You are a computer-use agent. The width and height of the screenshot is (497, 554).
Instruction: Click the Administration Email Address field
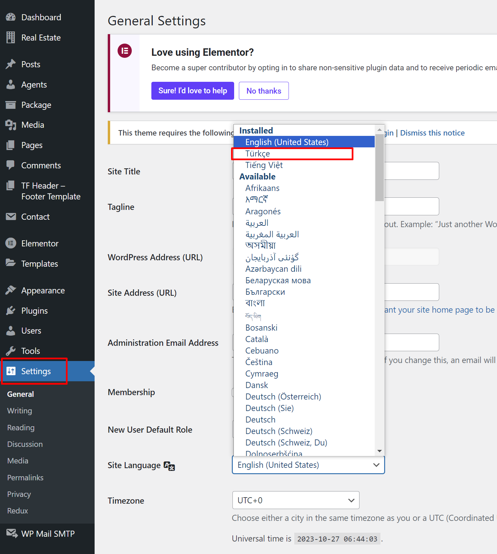(412, 342)
